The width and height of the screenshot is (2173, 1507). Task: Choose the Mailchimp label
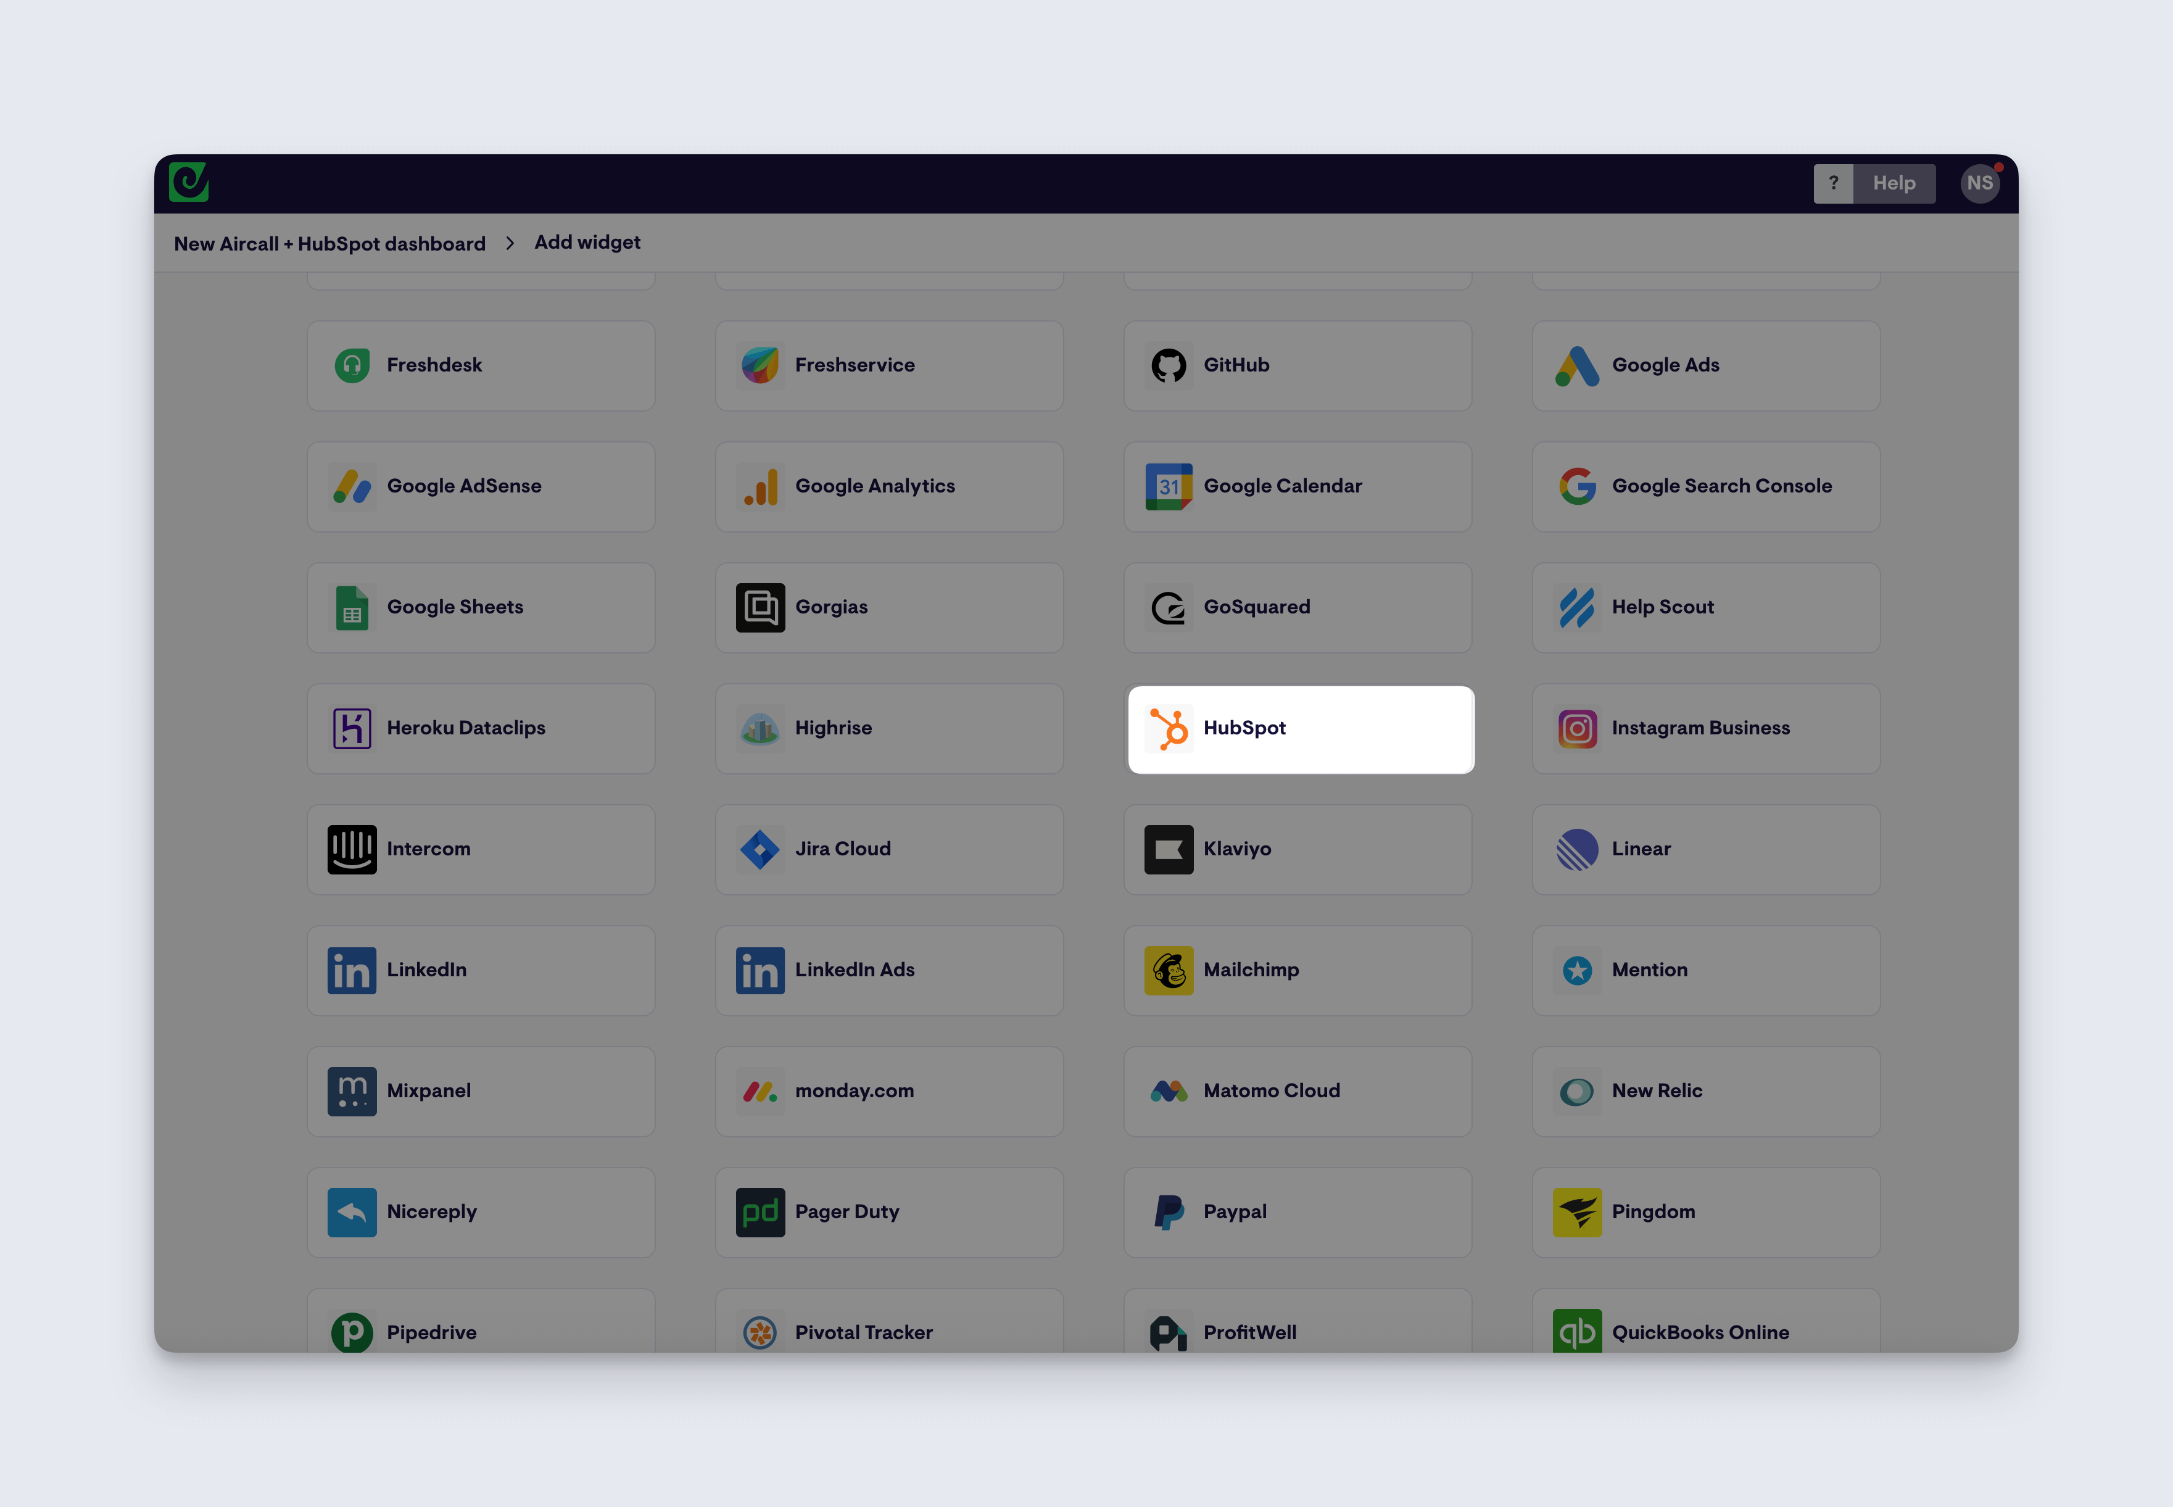click(x=1251, y=969)
